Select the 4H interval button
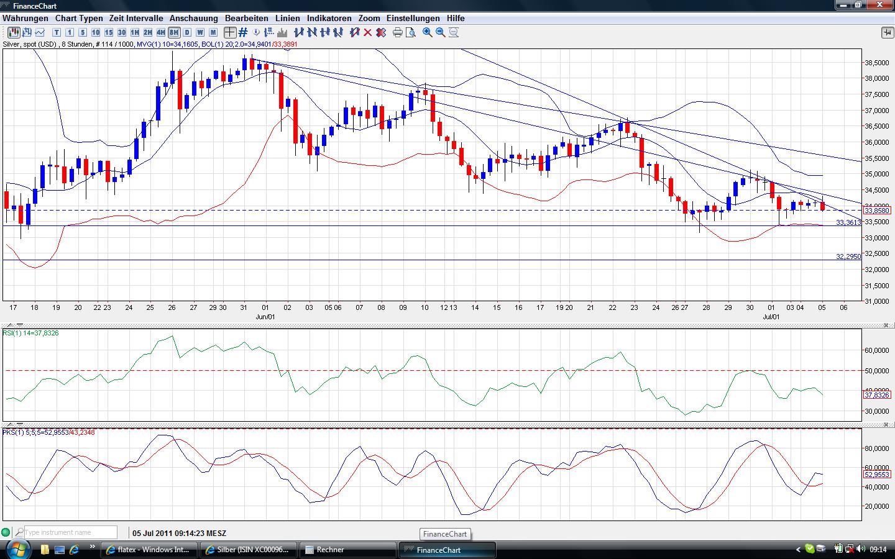The image size is (895, 559). 161,32
